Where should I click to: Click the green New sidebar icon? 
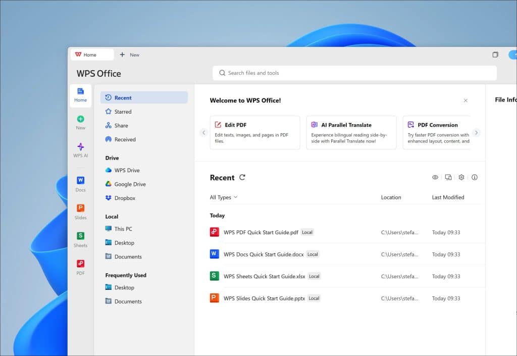pos(80,122)
